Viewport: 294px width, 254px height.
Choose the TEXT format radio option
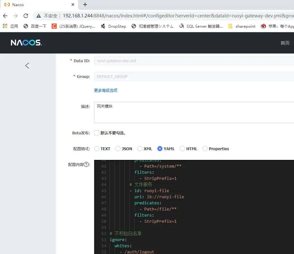pos(97,149)
